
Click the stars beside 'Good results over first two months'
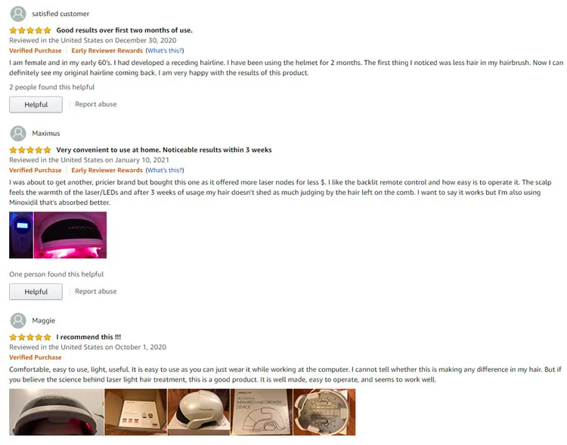click(x=30, y=30)
